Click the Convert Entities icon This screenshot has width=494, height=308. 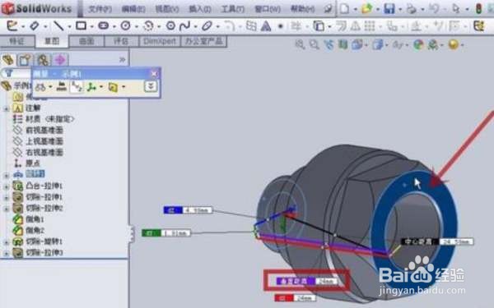pyautogui.click(x=319, y=25)
